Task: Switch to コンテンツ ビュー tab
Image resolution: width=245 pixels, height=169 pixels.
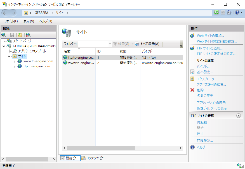Action: 94,158
